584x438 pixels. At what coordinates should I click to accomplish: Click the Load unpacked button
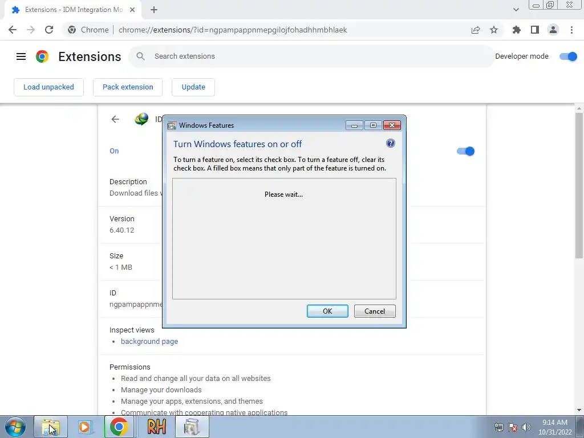pyautogui.click(x=49, y=87)
